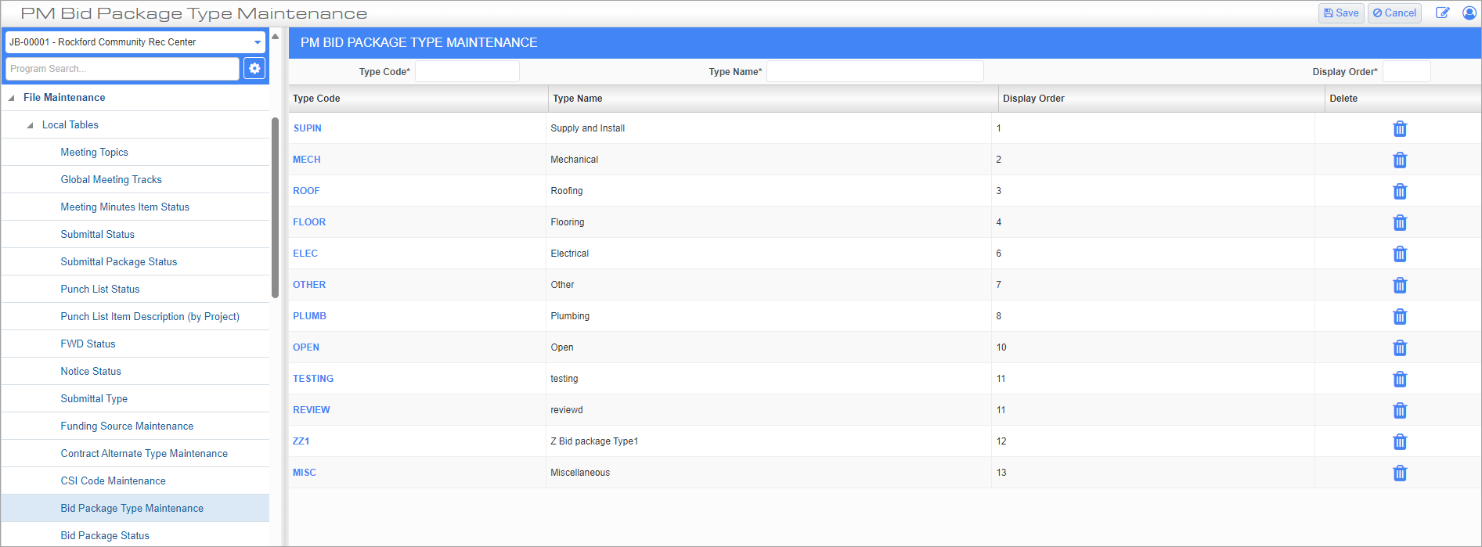Remove the OPEN type via trash icon
Viewport: 1482px width, 547px height.
point(1400,348)
